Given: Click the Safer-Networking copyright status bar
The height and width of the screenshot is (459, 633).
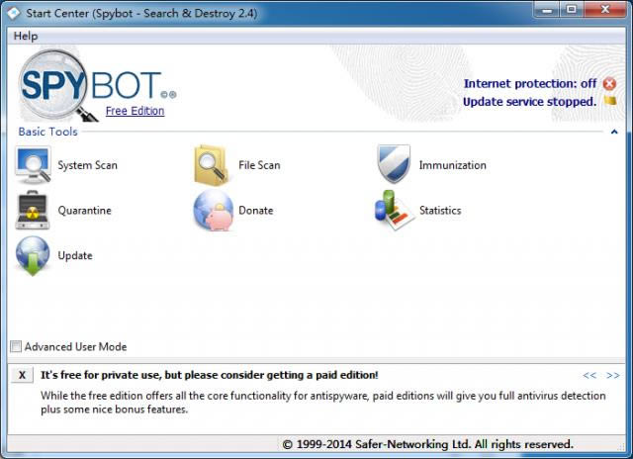Looking at the screenshot, I should click(x=428, y=444).
